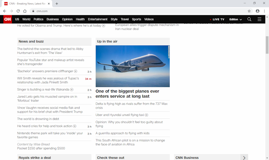Open a new tab with plus button
Viewport: 269px width, 160px height.
57,4
